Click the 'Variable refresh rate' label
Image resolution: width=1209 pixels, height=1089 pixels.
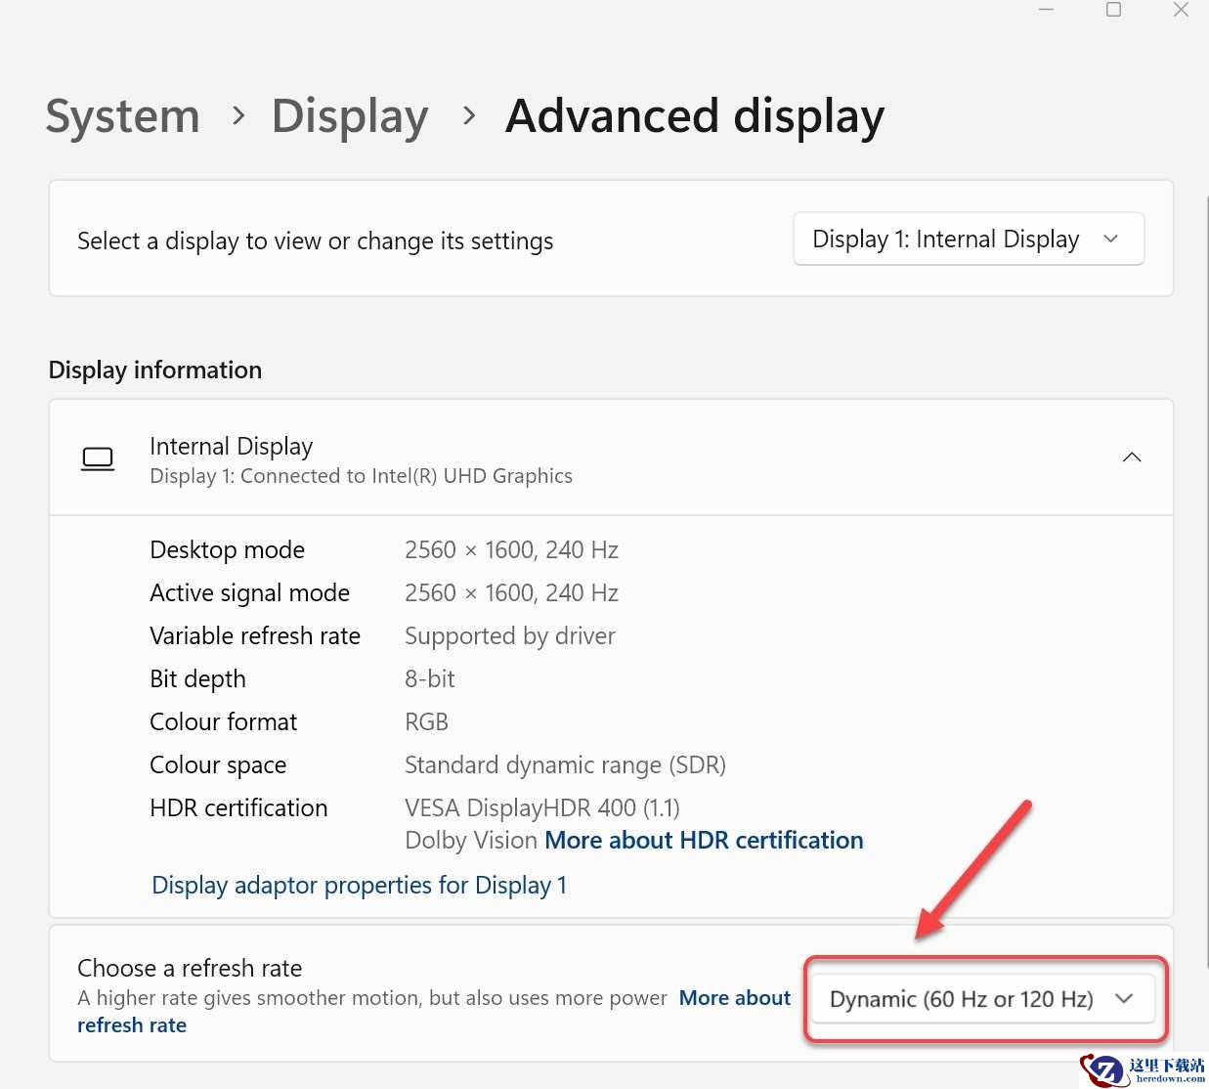pyautogui.click(x=255, y=635)
